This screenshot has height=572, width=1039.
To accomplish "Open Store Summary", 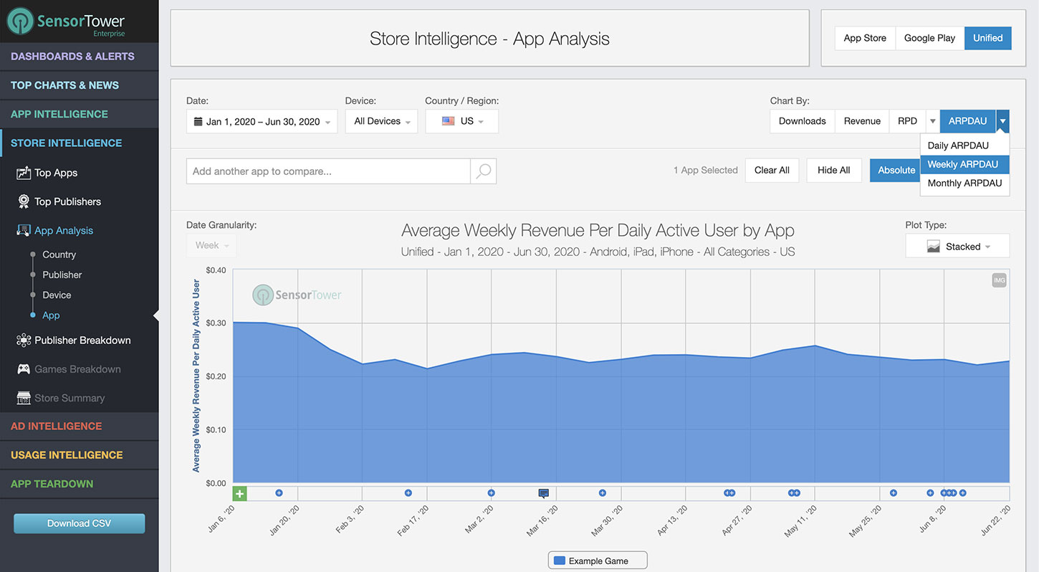I will coord(70,397).
